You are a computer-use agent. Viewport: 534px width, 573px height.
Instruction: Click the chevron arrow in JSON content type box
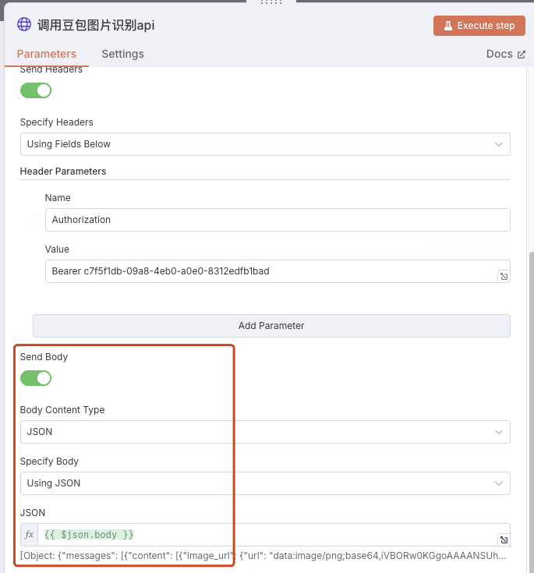(x=499, y=432)
